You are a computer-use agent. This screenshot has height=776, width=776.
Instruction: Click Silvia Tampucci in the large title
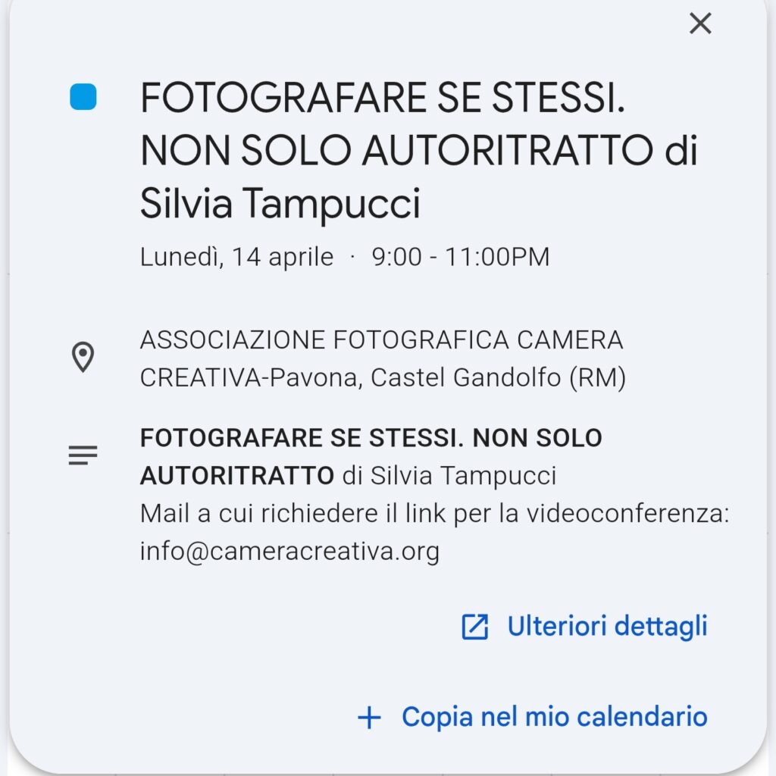tap(280, 204)
